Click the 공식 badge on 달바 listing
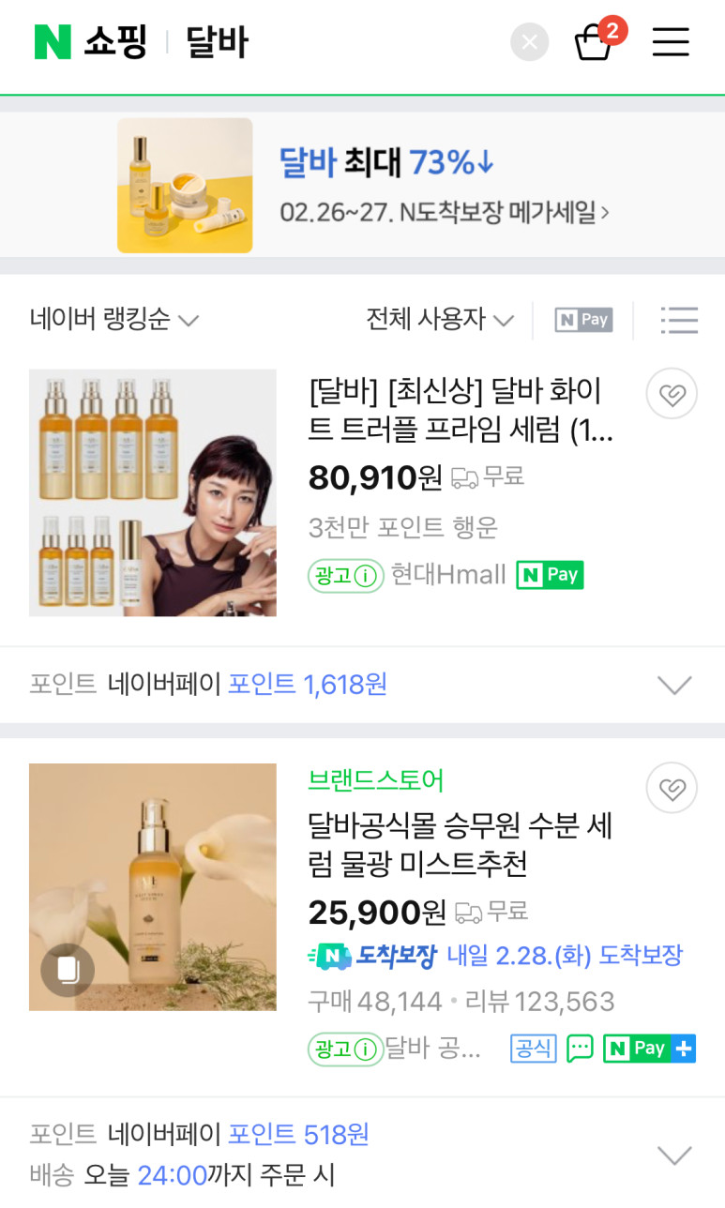The height and width of the screenshot is (1208, 725). pyautogui.click(x=534, y=1048)
